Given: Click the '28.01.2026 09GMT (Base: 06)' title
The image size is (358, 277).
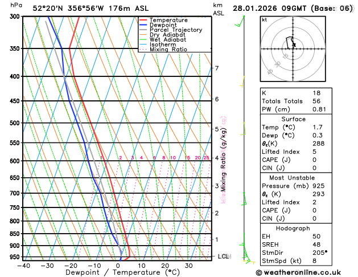Looking at the screenshot, I should (x=293, y=9).
